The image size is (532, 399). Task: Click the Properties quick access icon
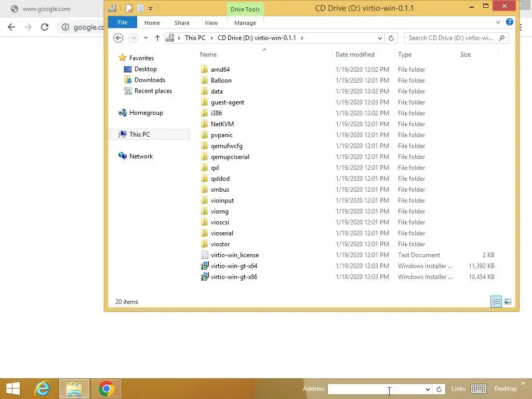pyautogui.click(x=129, y=8)
